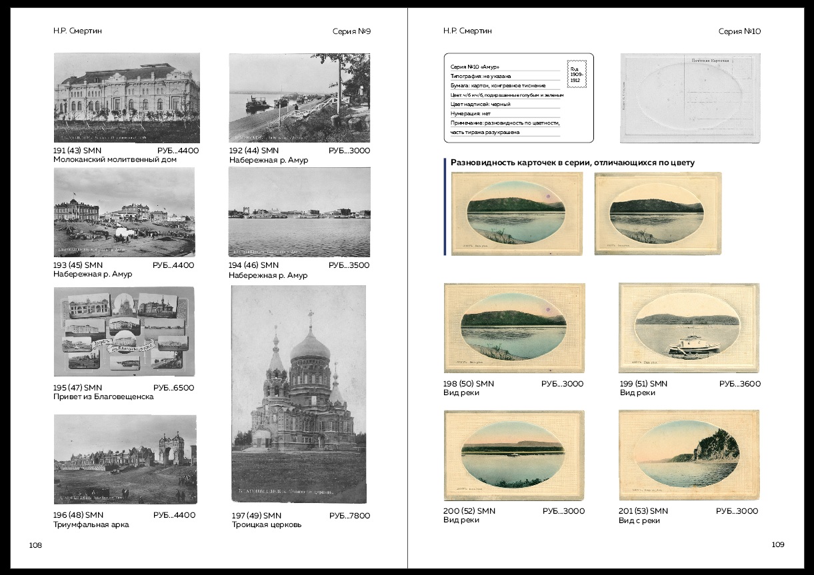Screen dimensions: 814x575
Task: Click catalog number '195 (47) SMN'
Action: [77, 388]
